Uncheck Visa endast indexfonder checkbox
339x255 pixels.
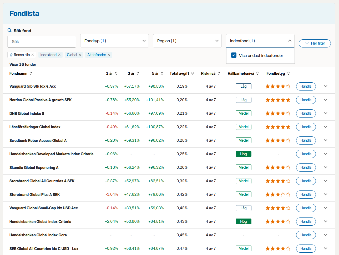point(234,55)
